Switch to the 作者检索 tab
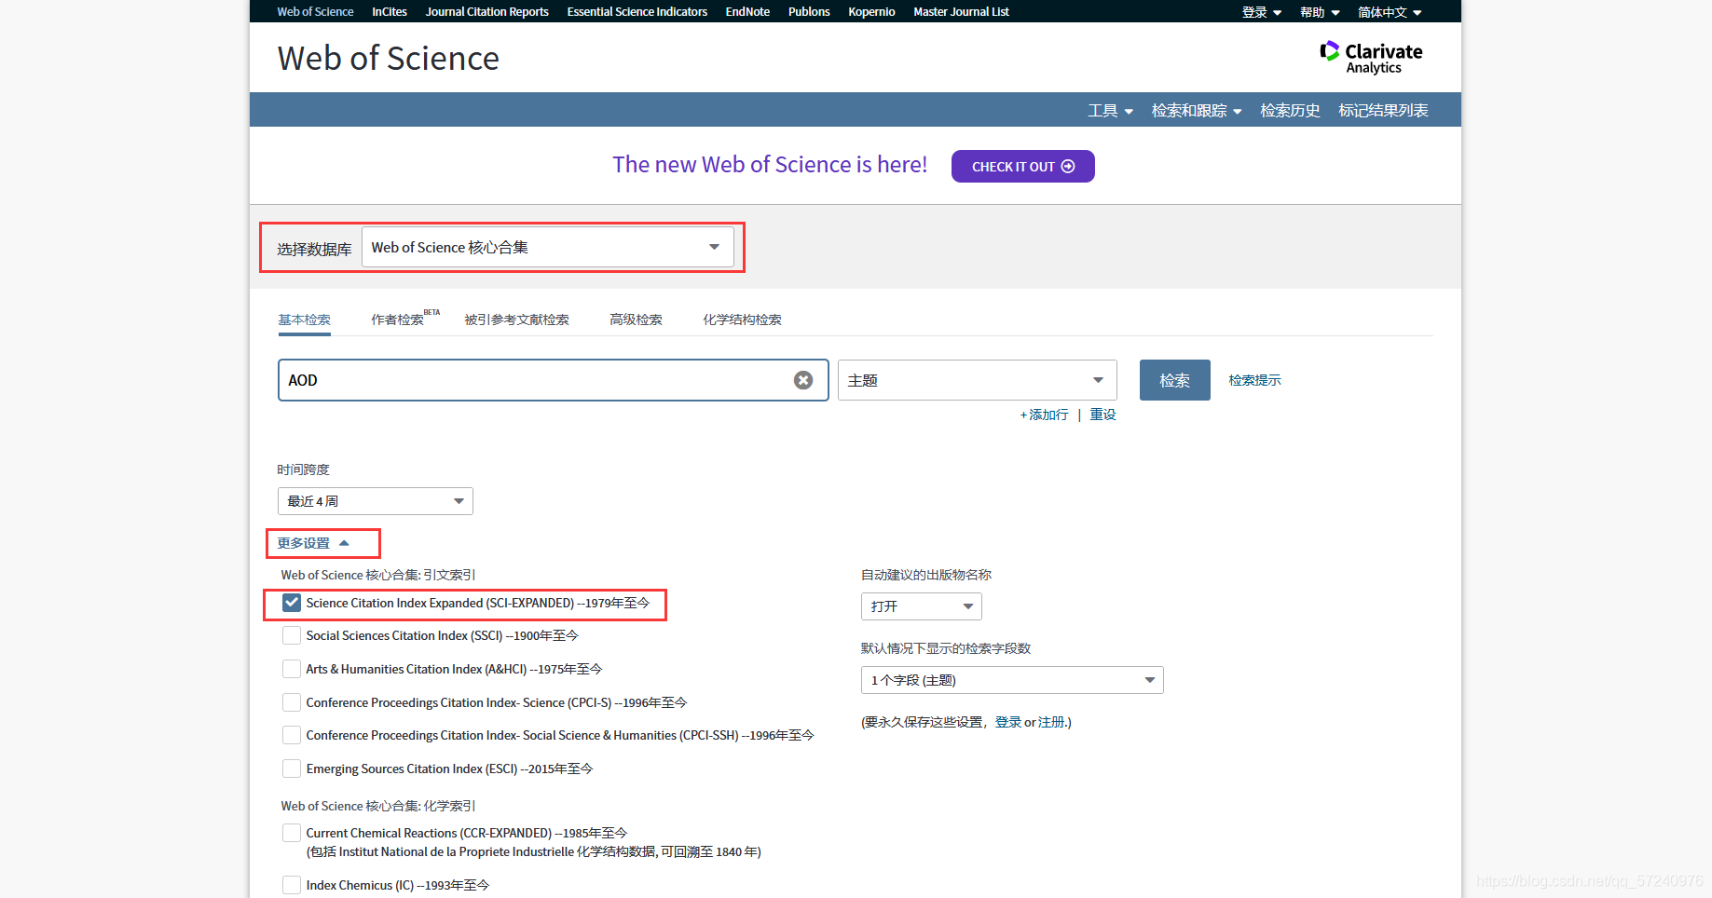Viewport: 1712px width, 898px height. tap(397, 320)
